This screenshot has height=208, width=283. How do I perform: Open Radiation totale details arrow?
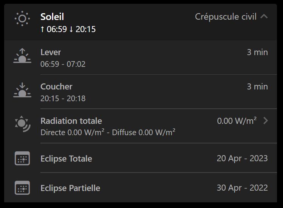tap(266, 121)
